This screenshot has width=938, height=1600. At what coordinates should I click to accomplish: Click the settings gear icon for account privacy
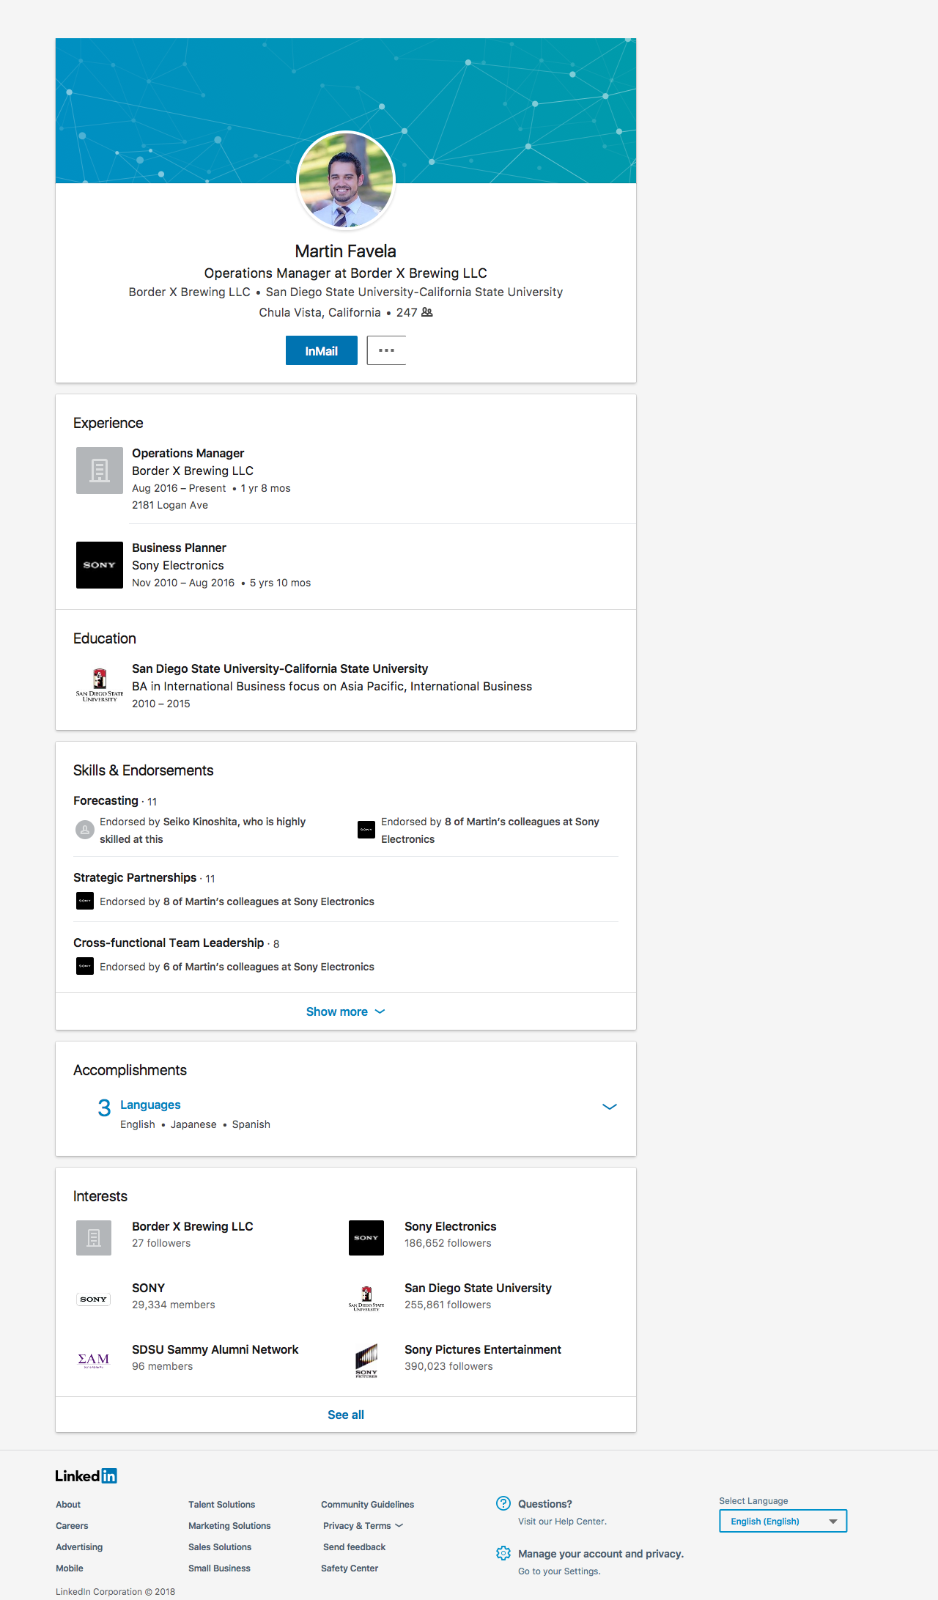503,1553
